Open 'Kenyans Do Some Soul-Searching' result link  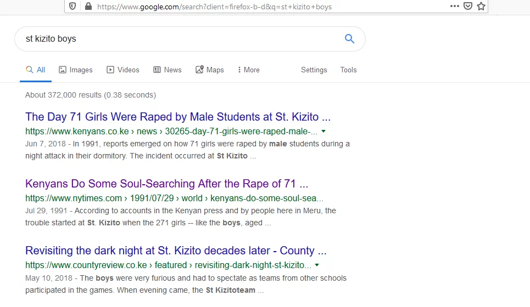(166, 184)
